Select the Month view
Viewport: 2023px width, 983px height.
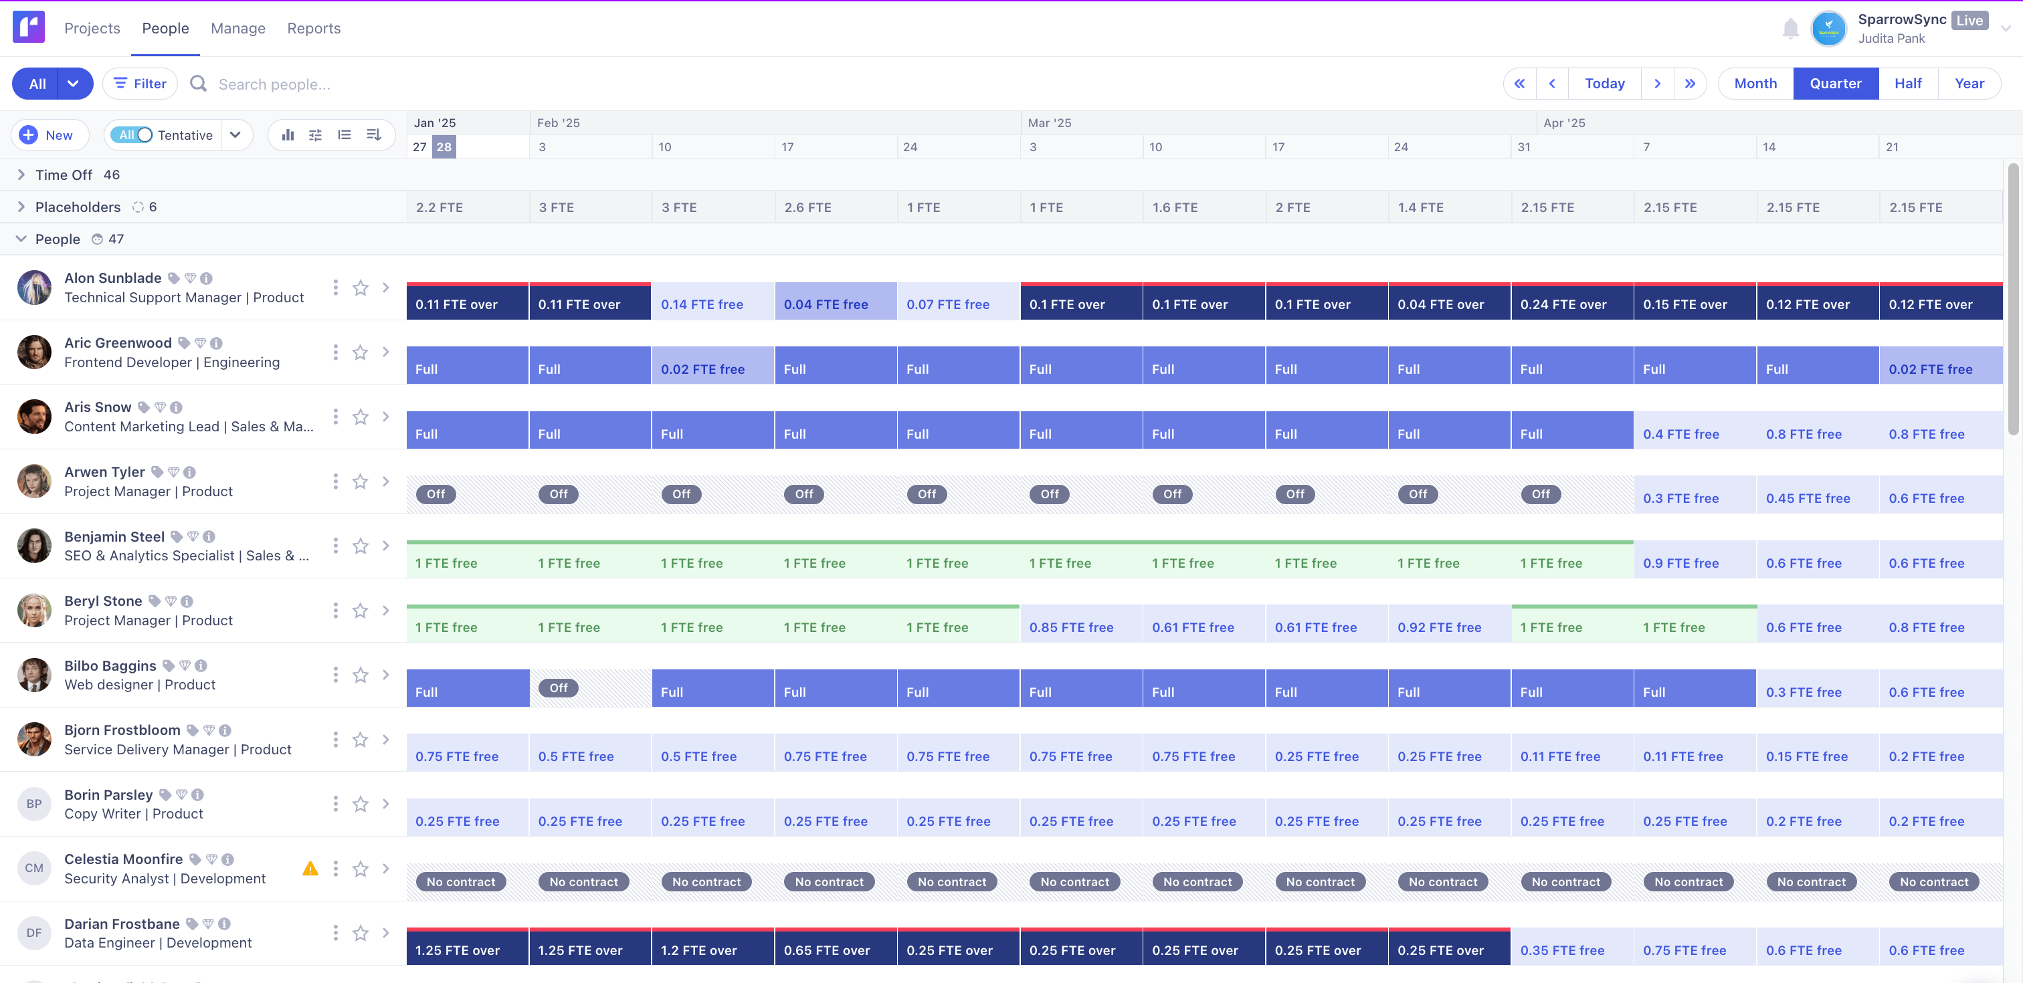1755,84
